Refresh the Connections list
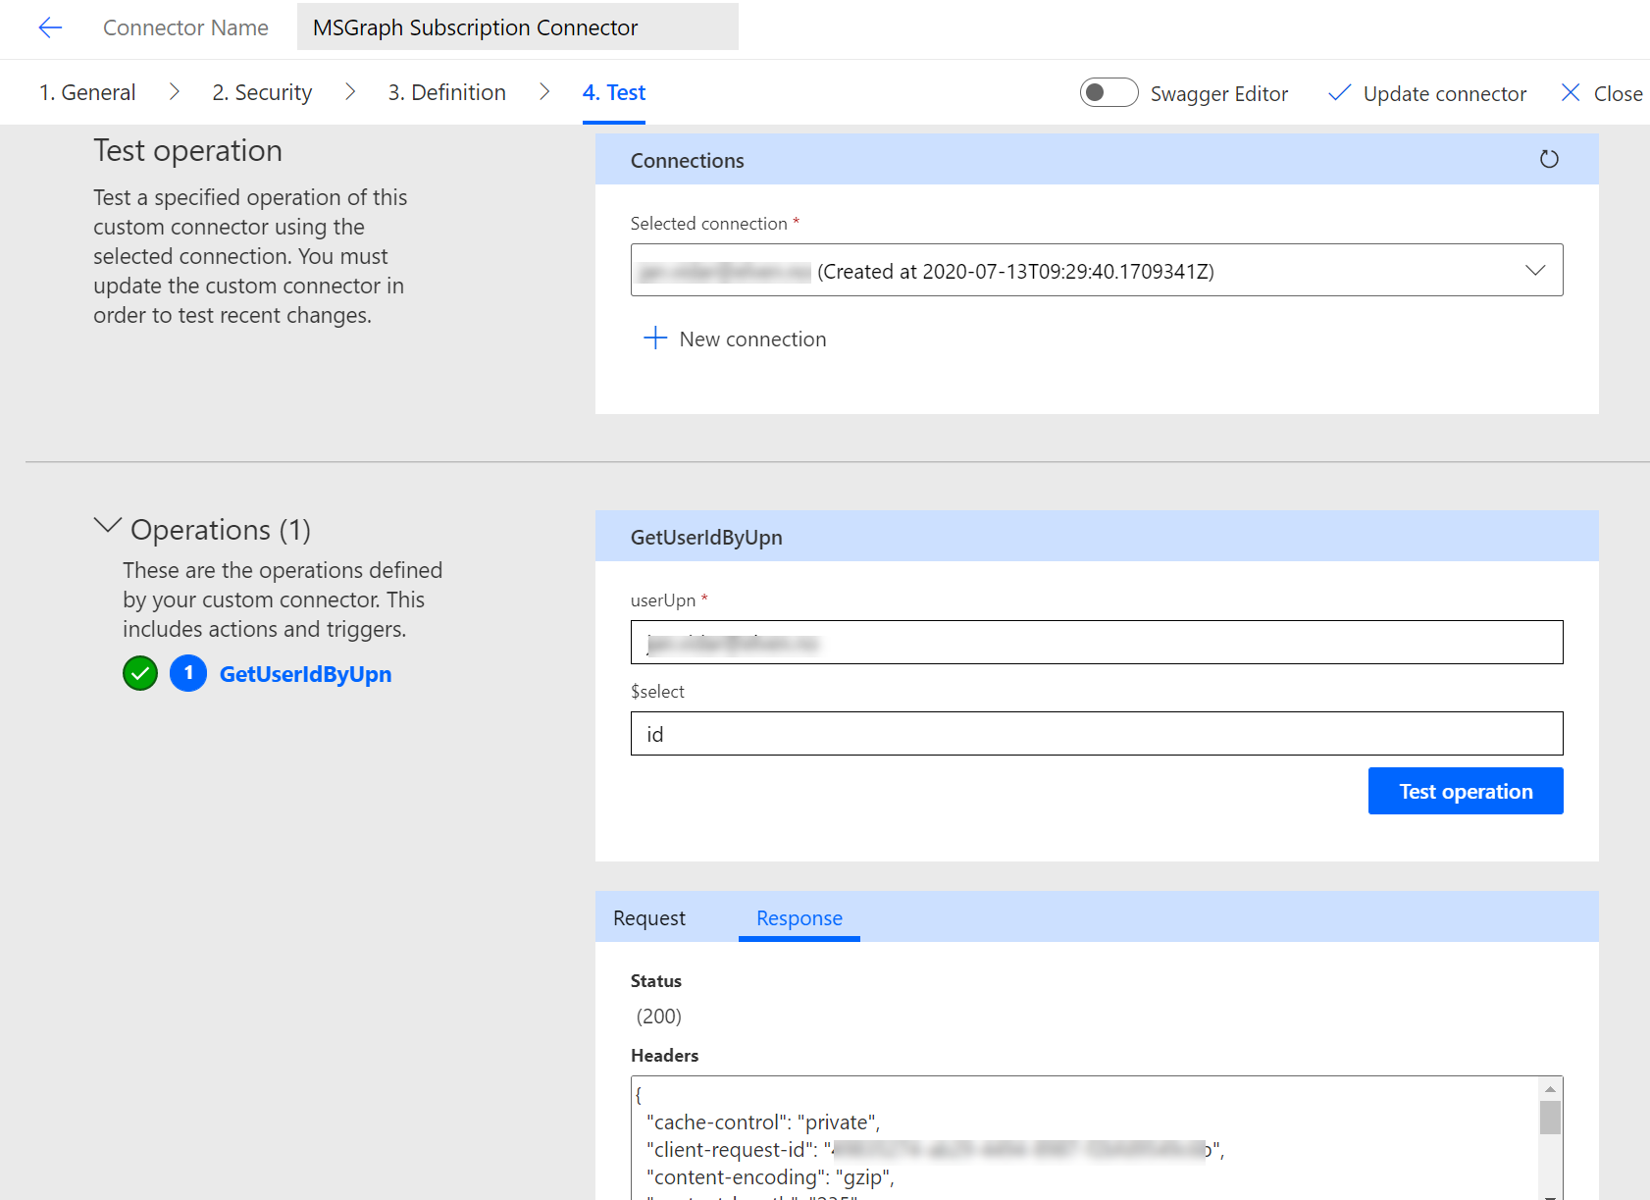1650x1200 pixels. (x=1549, y=159)
